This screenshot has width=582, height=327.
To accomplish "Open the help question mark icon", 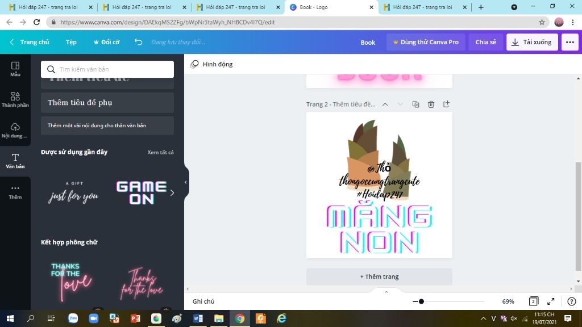I will pyautogui.click(x=572, y=301).
